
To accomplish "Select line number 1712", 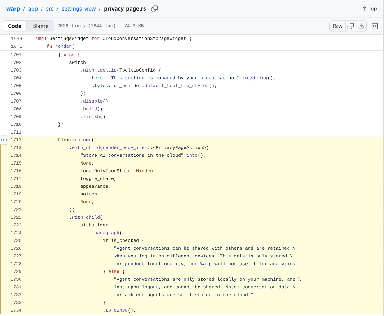I will point(16,140).
